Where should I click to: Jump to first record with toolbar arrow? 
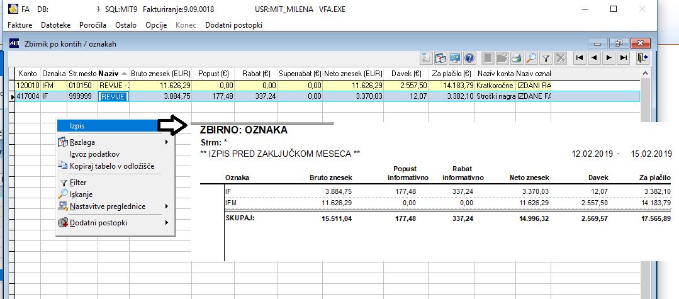tap(580, 58)
